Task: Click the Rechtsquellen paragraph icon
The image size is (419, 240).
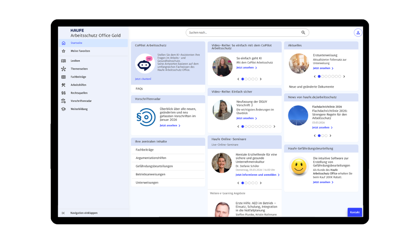Action: (63, 93)
